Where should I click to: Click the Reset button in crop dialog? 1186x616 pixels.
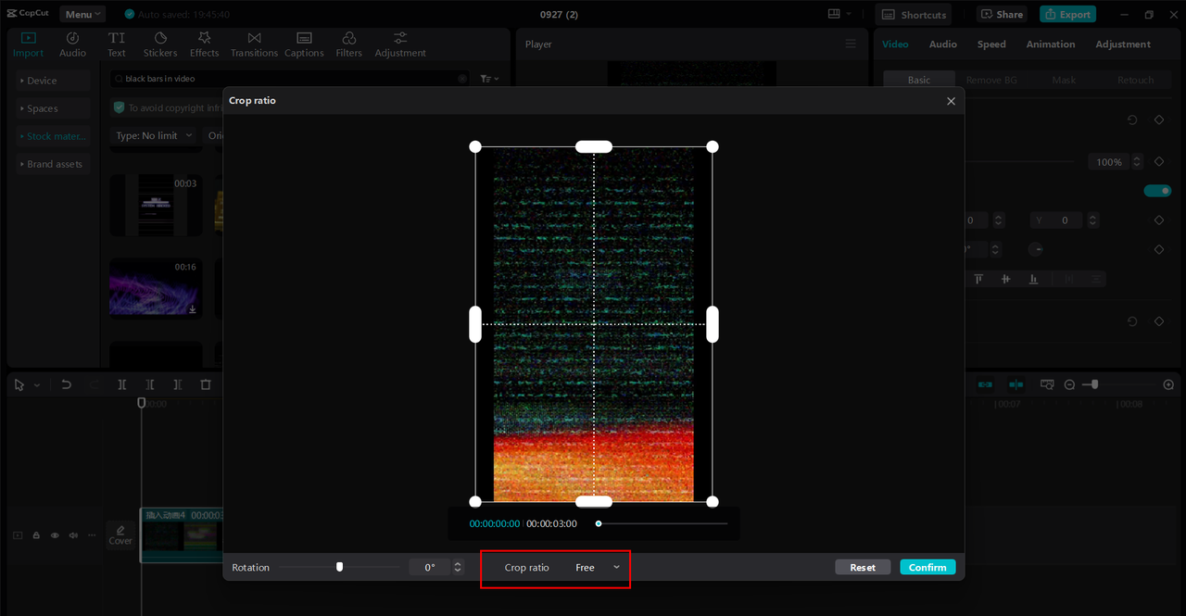pos(863,567)
